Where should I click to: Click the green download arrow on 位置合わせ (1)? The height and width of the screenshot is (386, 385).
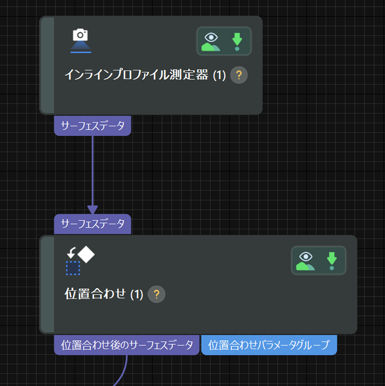click(x=332, y=261)
